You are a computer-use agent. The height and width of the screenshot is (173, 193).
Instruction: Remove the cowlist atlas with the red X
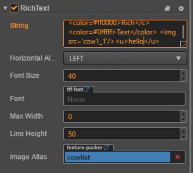click(178, 157)
